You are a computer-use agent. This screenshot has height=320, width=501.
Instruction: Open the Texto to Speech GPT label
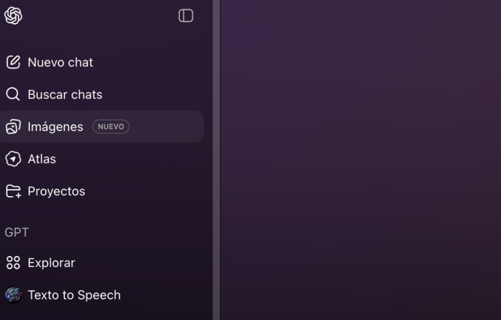click(74, 295)
